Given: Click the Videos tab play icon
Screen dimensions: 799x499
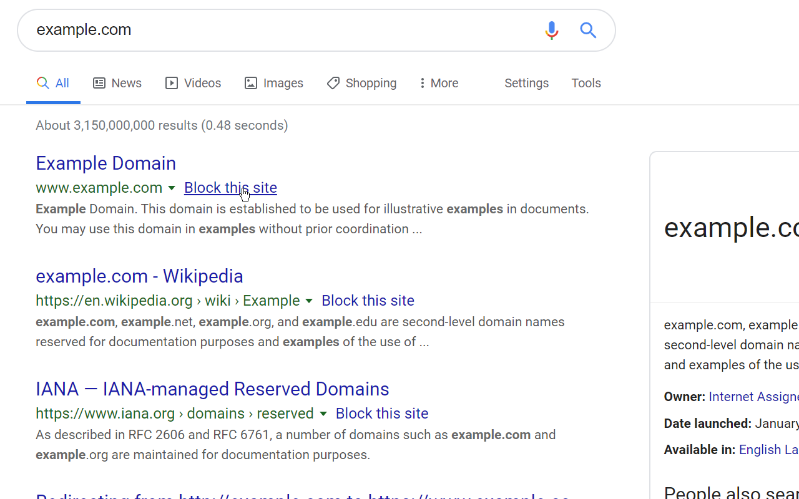Looking at the screenshot, I should (172, 83).
